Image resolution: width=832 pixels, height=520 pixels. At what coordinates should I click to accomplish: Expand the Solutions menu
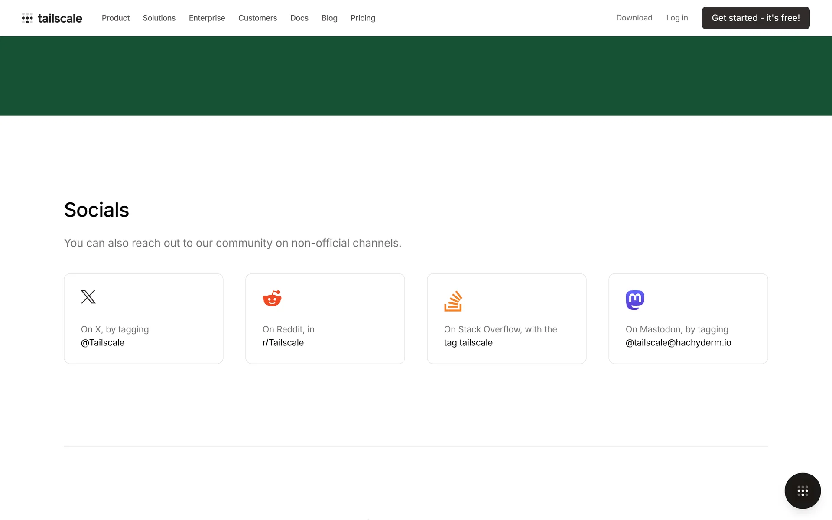[159, 18]
